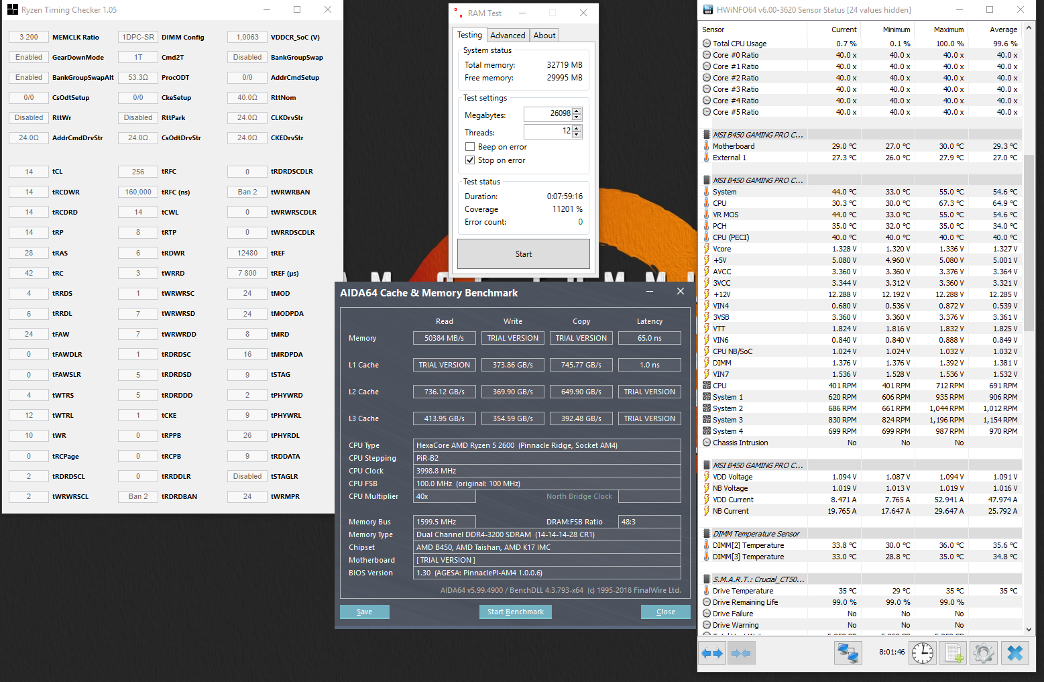Click HWiNFO blue X close-sensors icon
This screenshot has width=1044, height=682.
tap(1015, 652)
